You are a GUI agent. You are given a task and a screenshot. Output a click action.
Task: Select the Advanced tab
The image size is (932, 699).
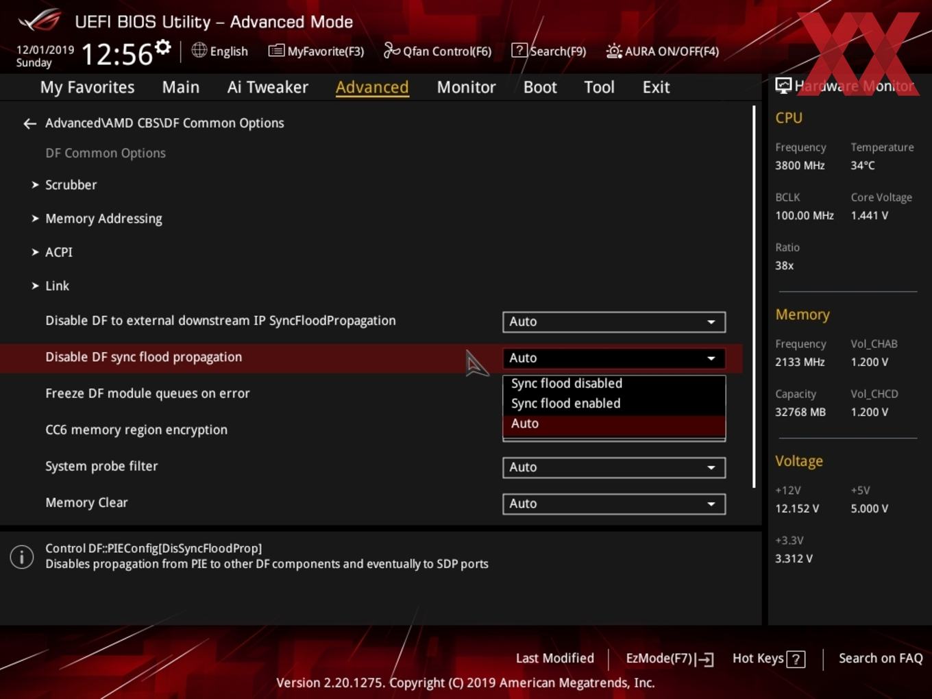coord(372,87)
